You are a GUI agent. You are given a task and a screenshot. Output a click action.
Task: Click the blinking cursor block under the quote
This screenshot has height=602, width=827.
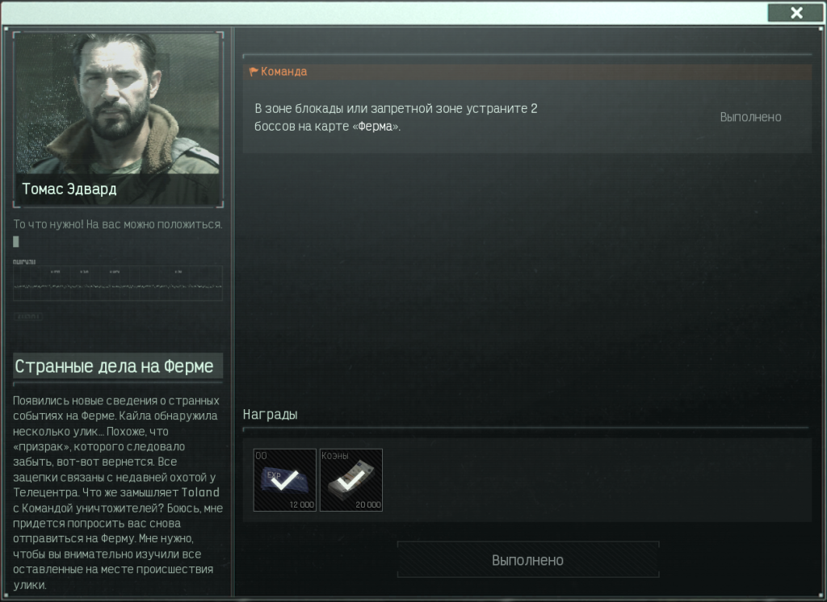(x=16, y=241)
